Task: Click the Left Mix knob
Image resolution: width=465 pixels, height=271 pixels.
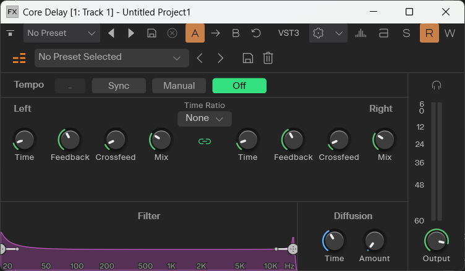Action: [x=161, y=140]
